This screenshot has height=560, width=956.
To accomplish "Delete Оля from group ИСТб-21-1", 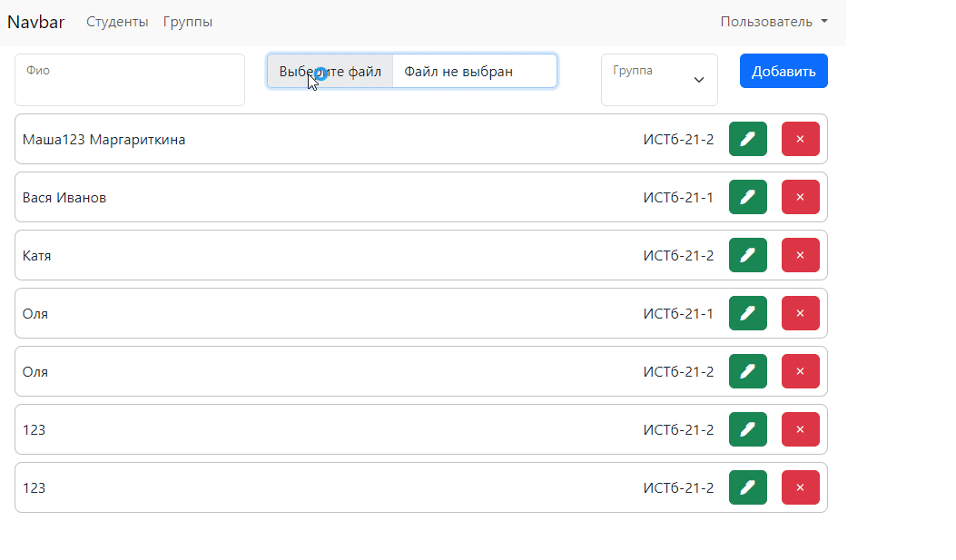I will click(x=800, y=313).
